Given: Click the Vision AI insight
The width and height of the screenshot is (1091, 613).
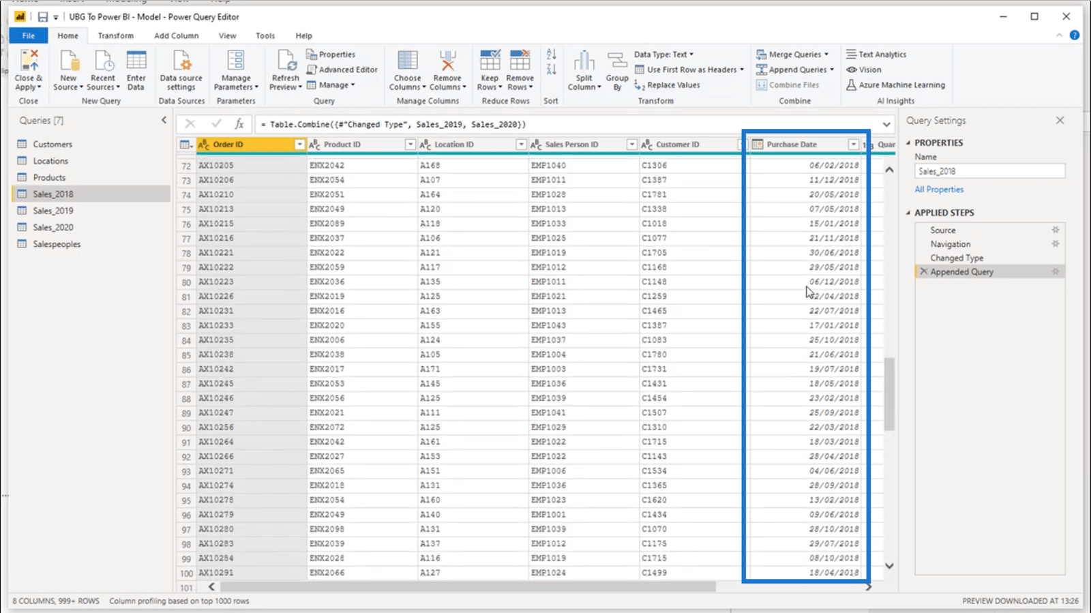Looking at the screenshot, I should tap(864, 70).
